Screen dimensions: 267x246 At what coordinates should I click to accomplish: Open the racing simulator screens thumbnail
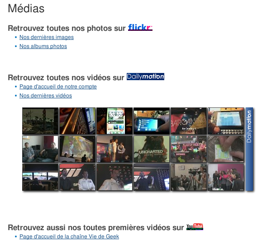tap(40, 177)
